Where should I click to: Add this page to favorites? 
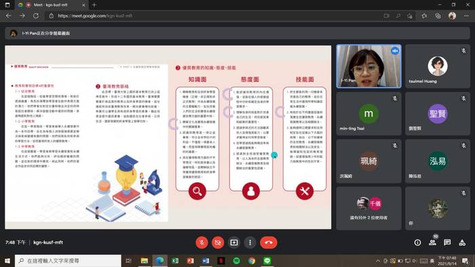410,16
